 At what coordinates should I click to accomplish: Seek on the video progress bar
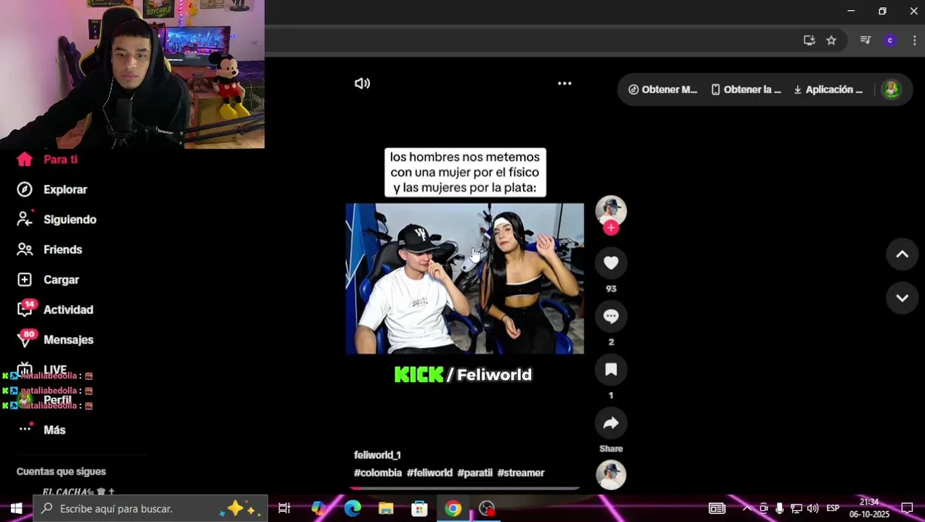[x=464, y=488]
